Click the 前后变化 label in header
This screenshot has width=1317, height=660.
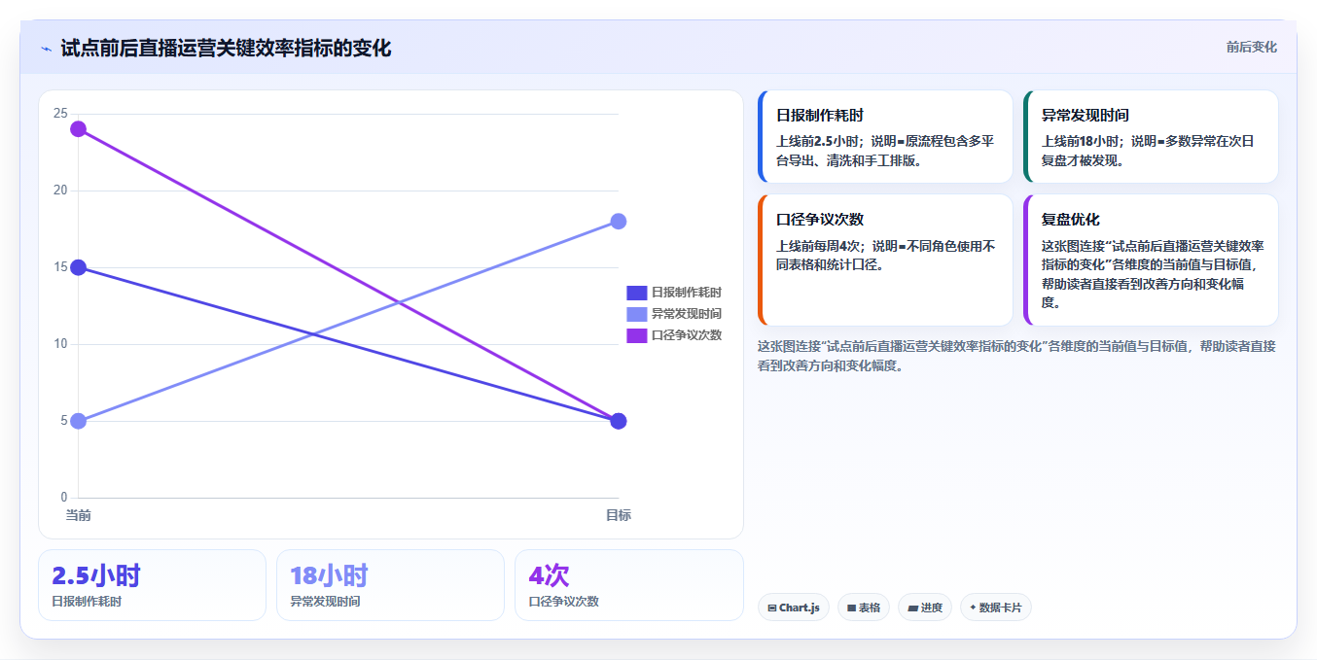[x=1251, y=47]
